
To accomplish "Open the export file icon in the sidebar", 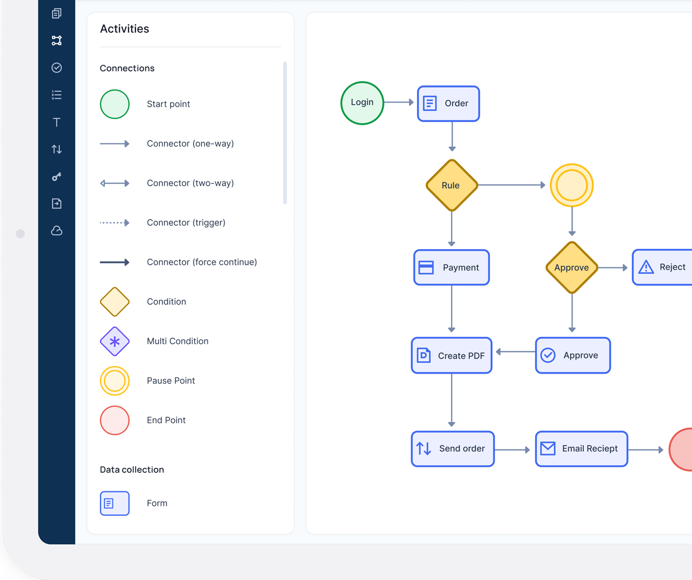I will pyautogui.click(x=56, y=204).
